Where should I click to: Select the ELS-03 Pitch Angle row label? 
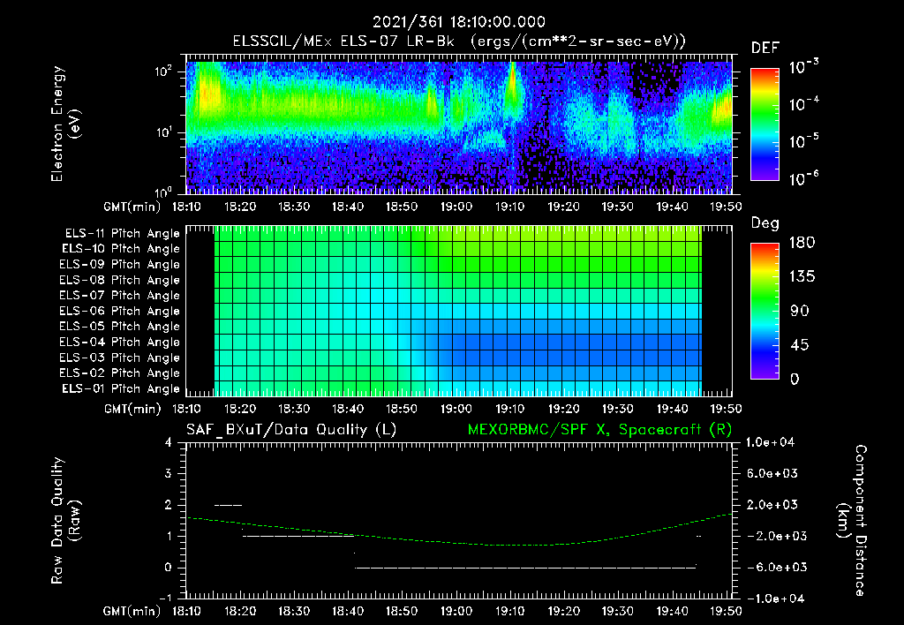tap(120, 358)
